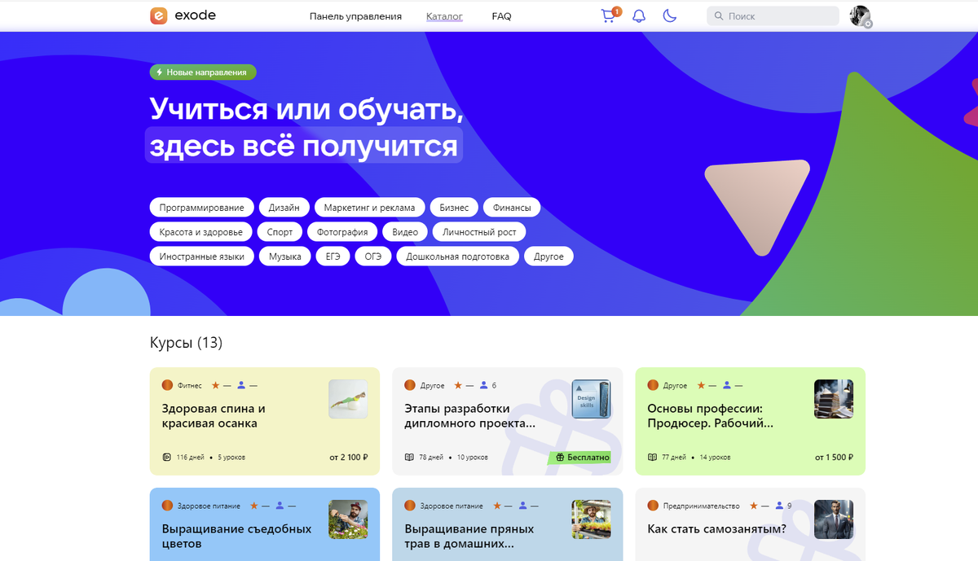Click lessons icon next to 77 дней
Screen dimensions: 978x561
pos(652,458)
